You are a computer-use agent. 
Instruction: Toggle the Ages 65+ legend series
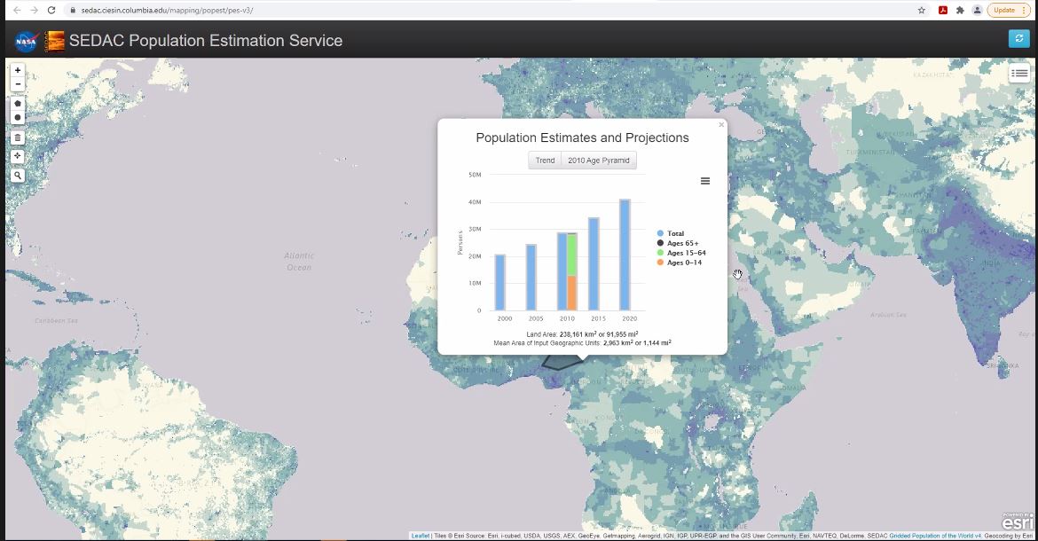[x=678, y=243]
